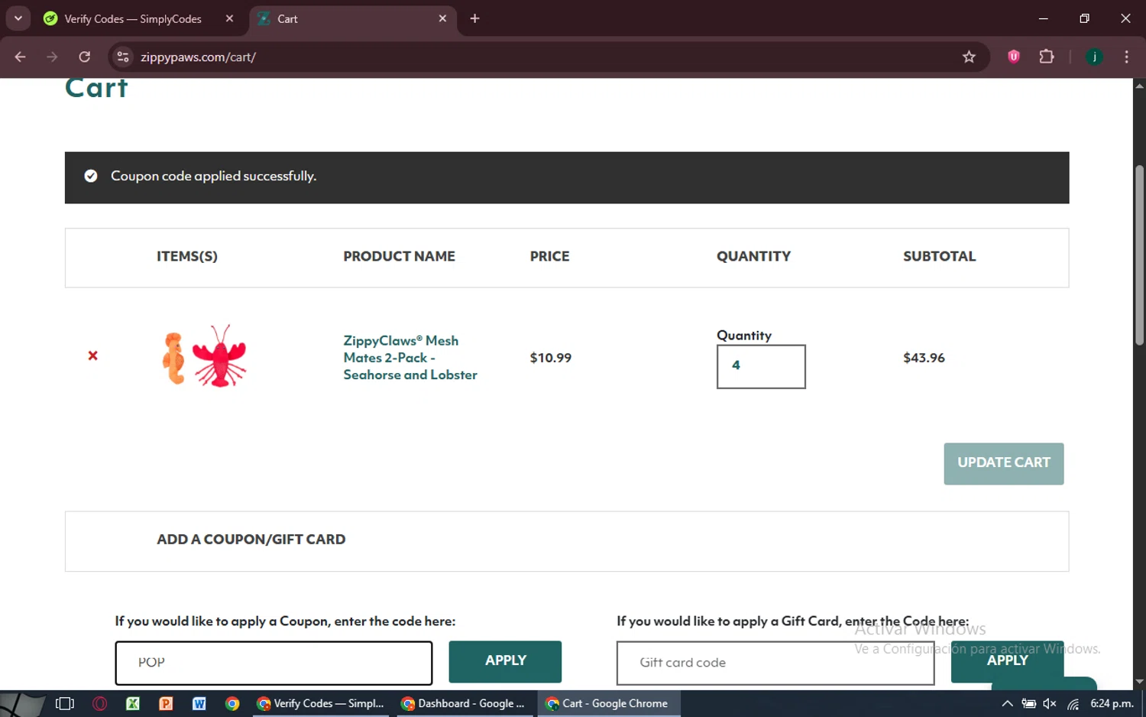Edit the Quantity field showing 4
Image resolution: width=1146 pixels, height=717 pixels.
coord(761,366)
